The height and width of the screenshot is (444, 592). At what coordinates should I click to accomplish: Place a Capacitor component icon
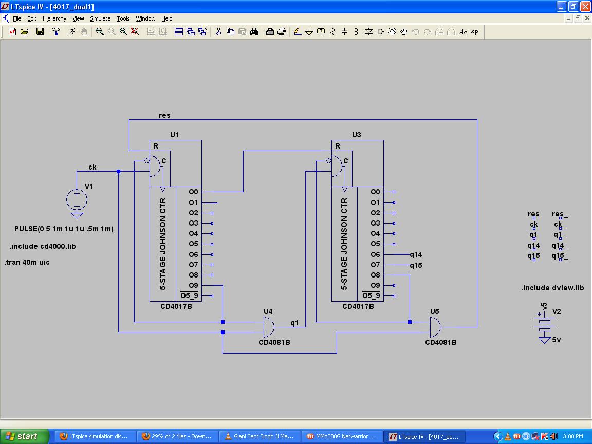tap(344, 32)
